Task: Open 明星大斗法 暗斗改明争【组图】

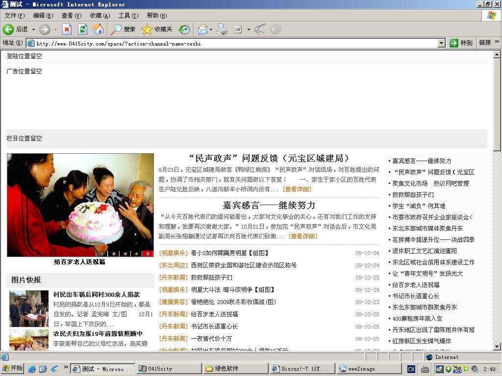Action: [x=233, y=290]
